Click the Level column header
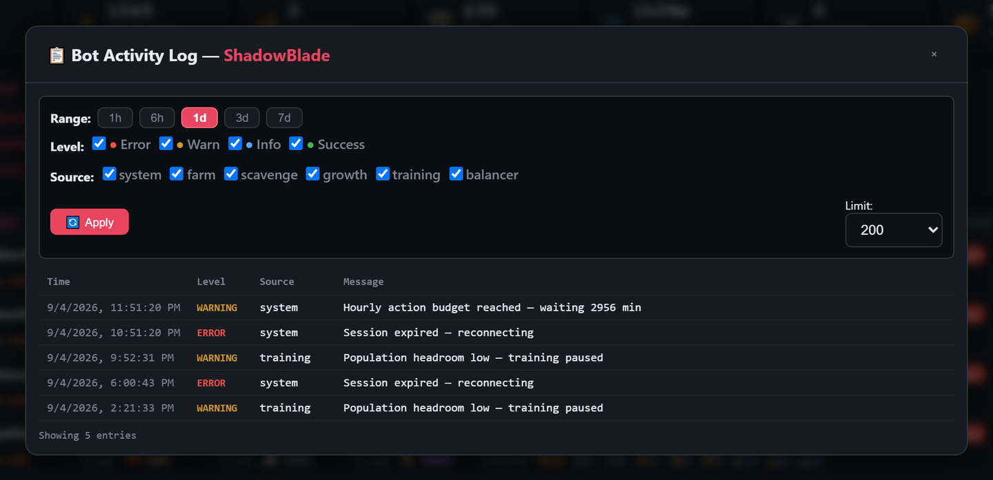 coord(211,282)
